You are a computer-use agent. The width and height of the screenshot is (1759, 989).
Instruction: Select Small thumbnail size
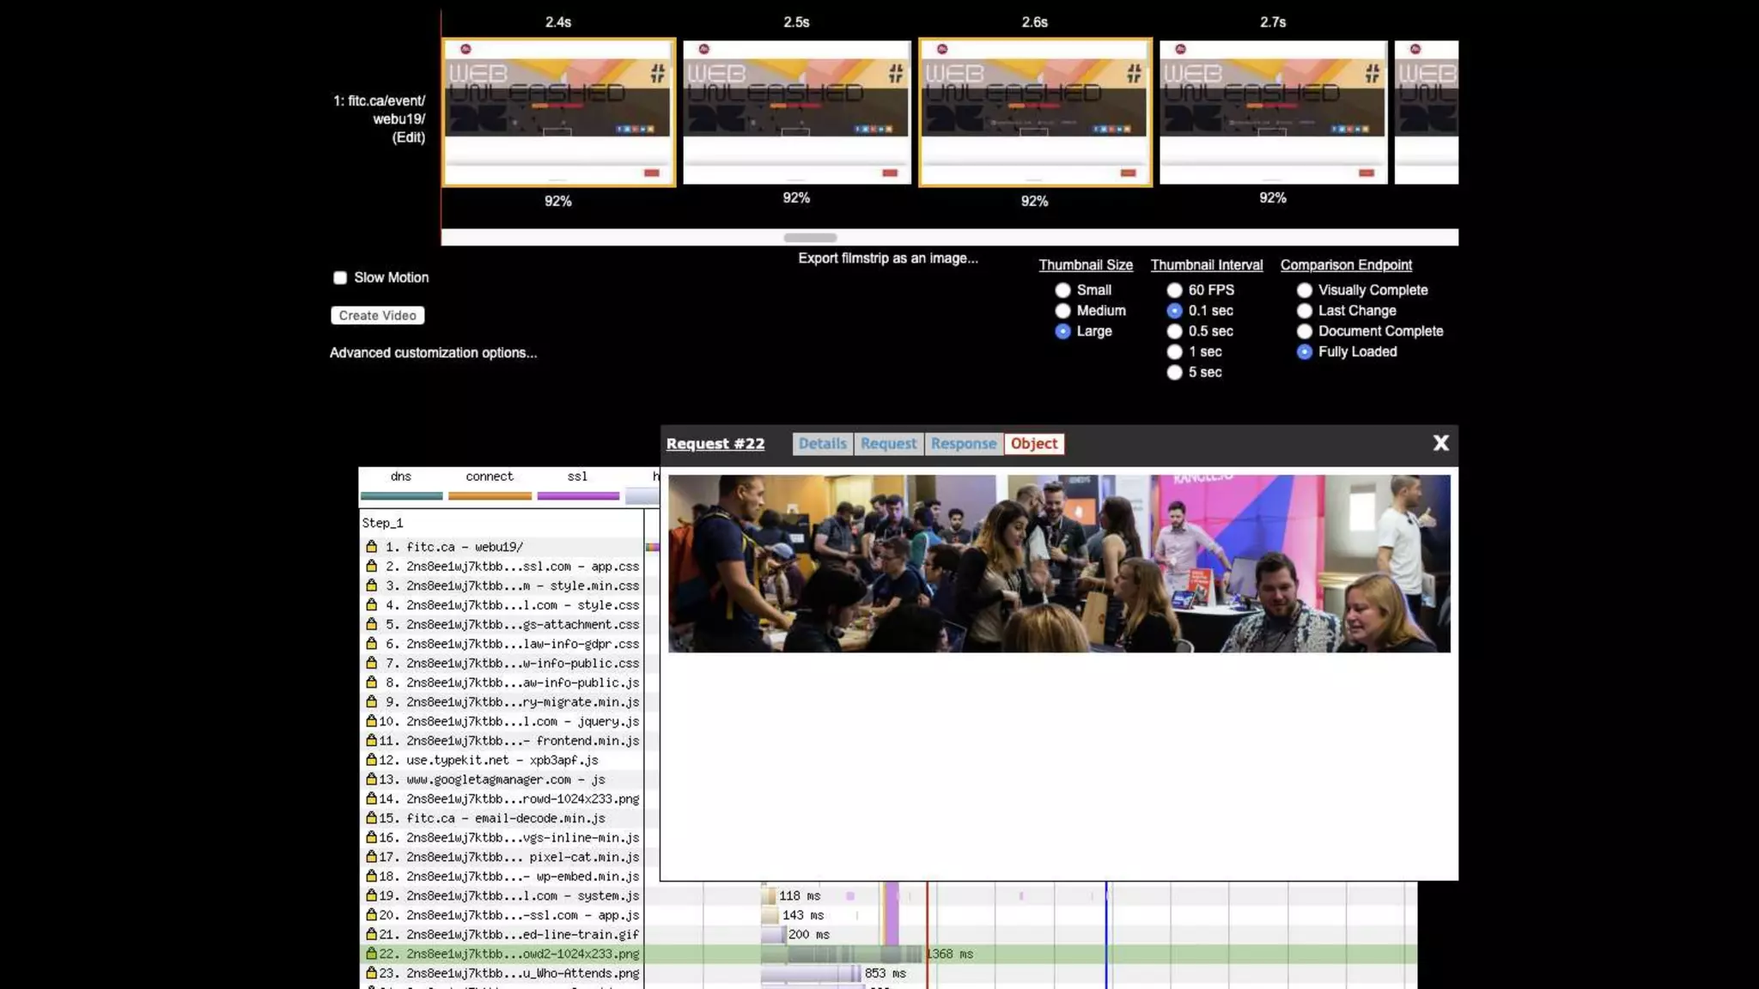point(1062,290)
